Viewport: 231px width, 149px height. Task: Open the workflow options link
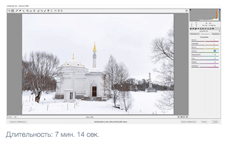click(111, 122)
